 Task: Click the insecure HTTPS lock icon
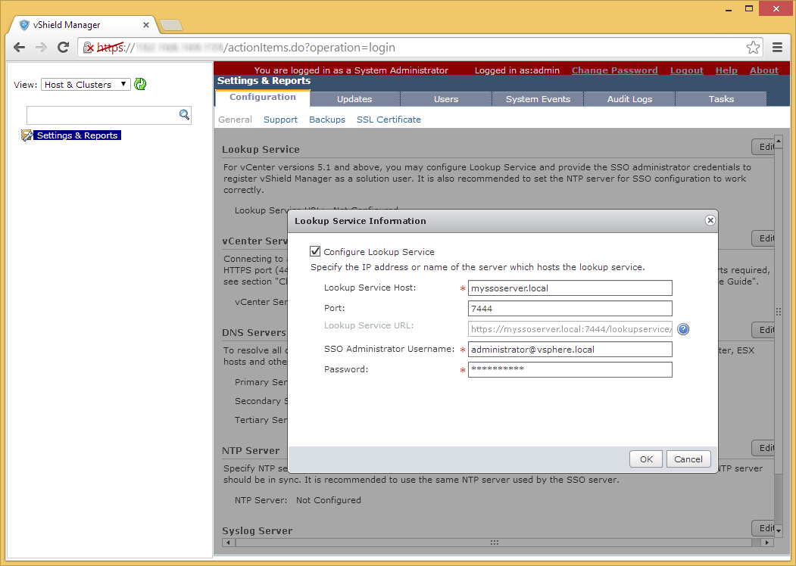[88, 47]
